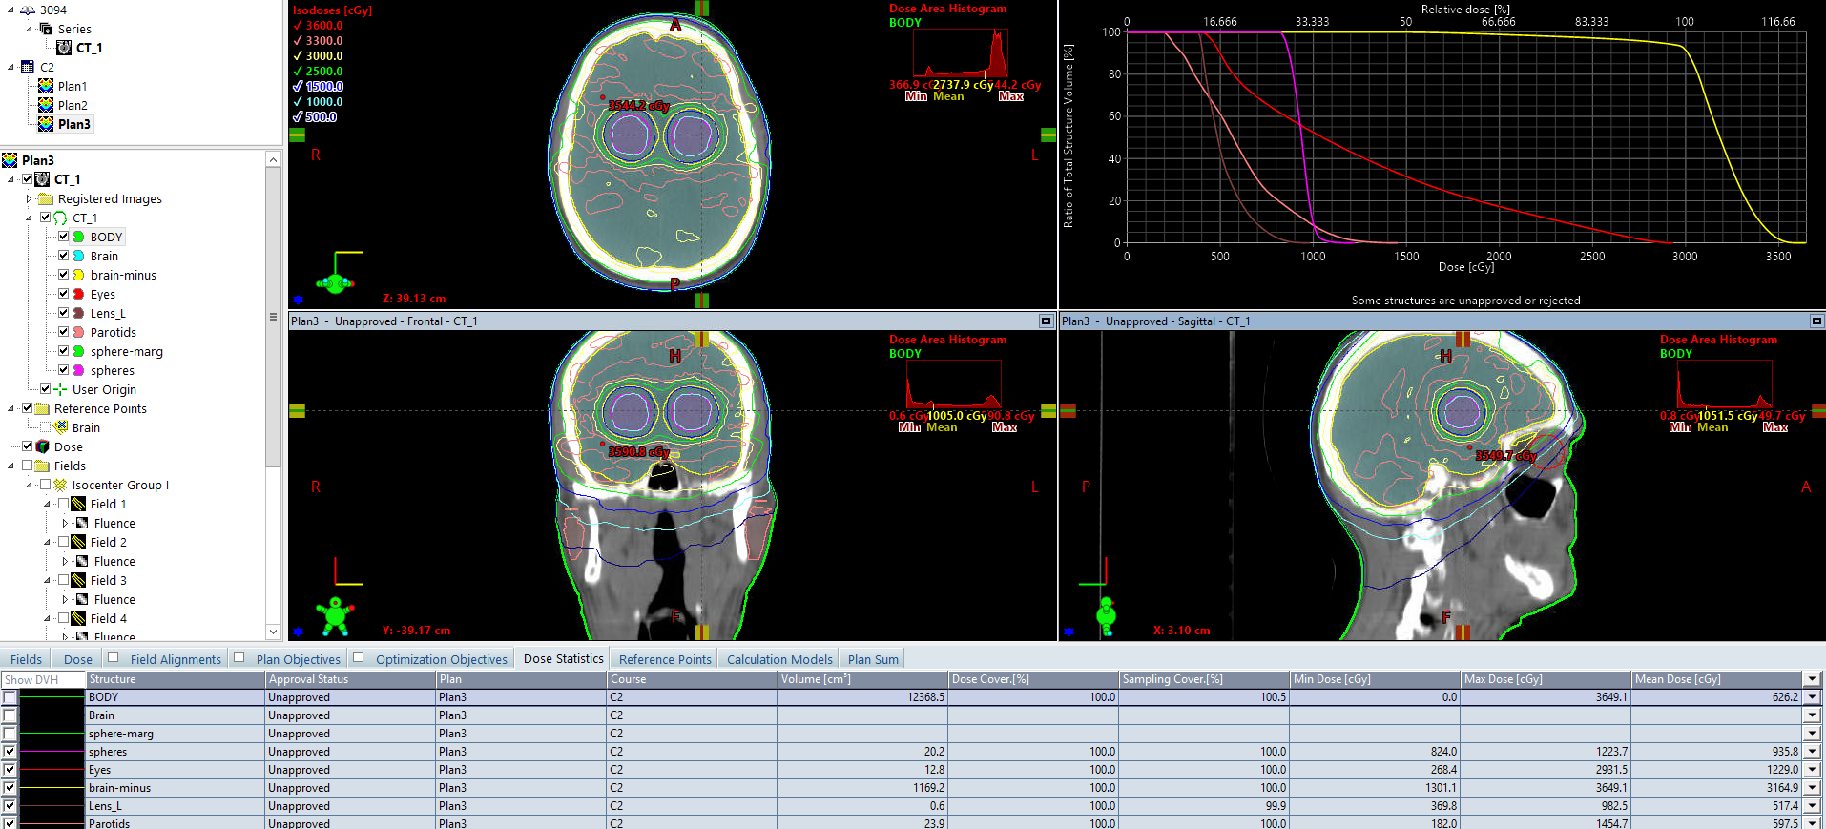
Task: Sort by Mean Dose [cGy] column header
Action: 1717,679
